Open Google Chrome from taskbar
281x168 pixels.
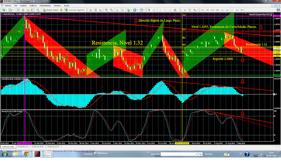click(x=26, y=154)
